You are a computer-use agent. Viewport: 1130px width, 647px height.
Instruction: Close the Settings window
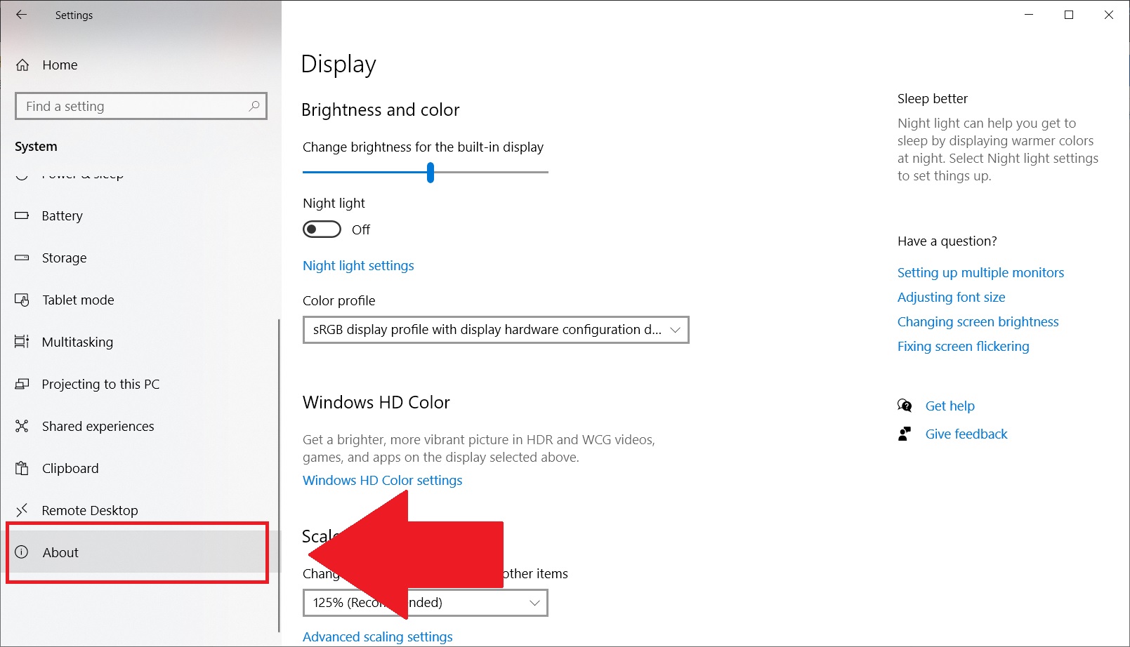[x=1109, y=15]
